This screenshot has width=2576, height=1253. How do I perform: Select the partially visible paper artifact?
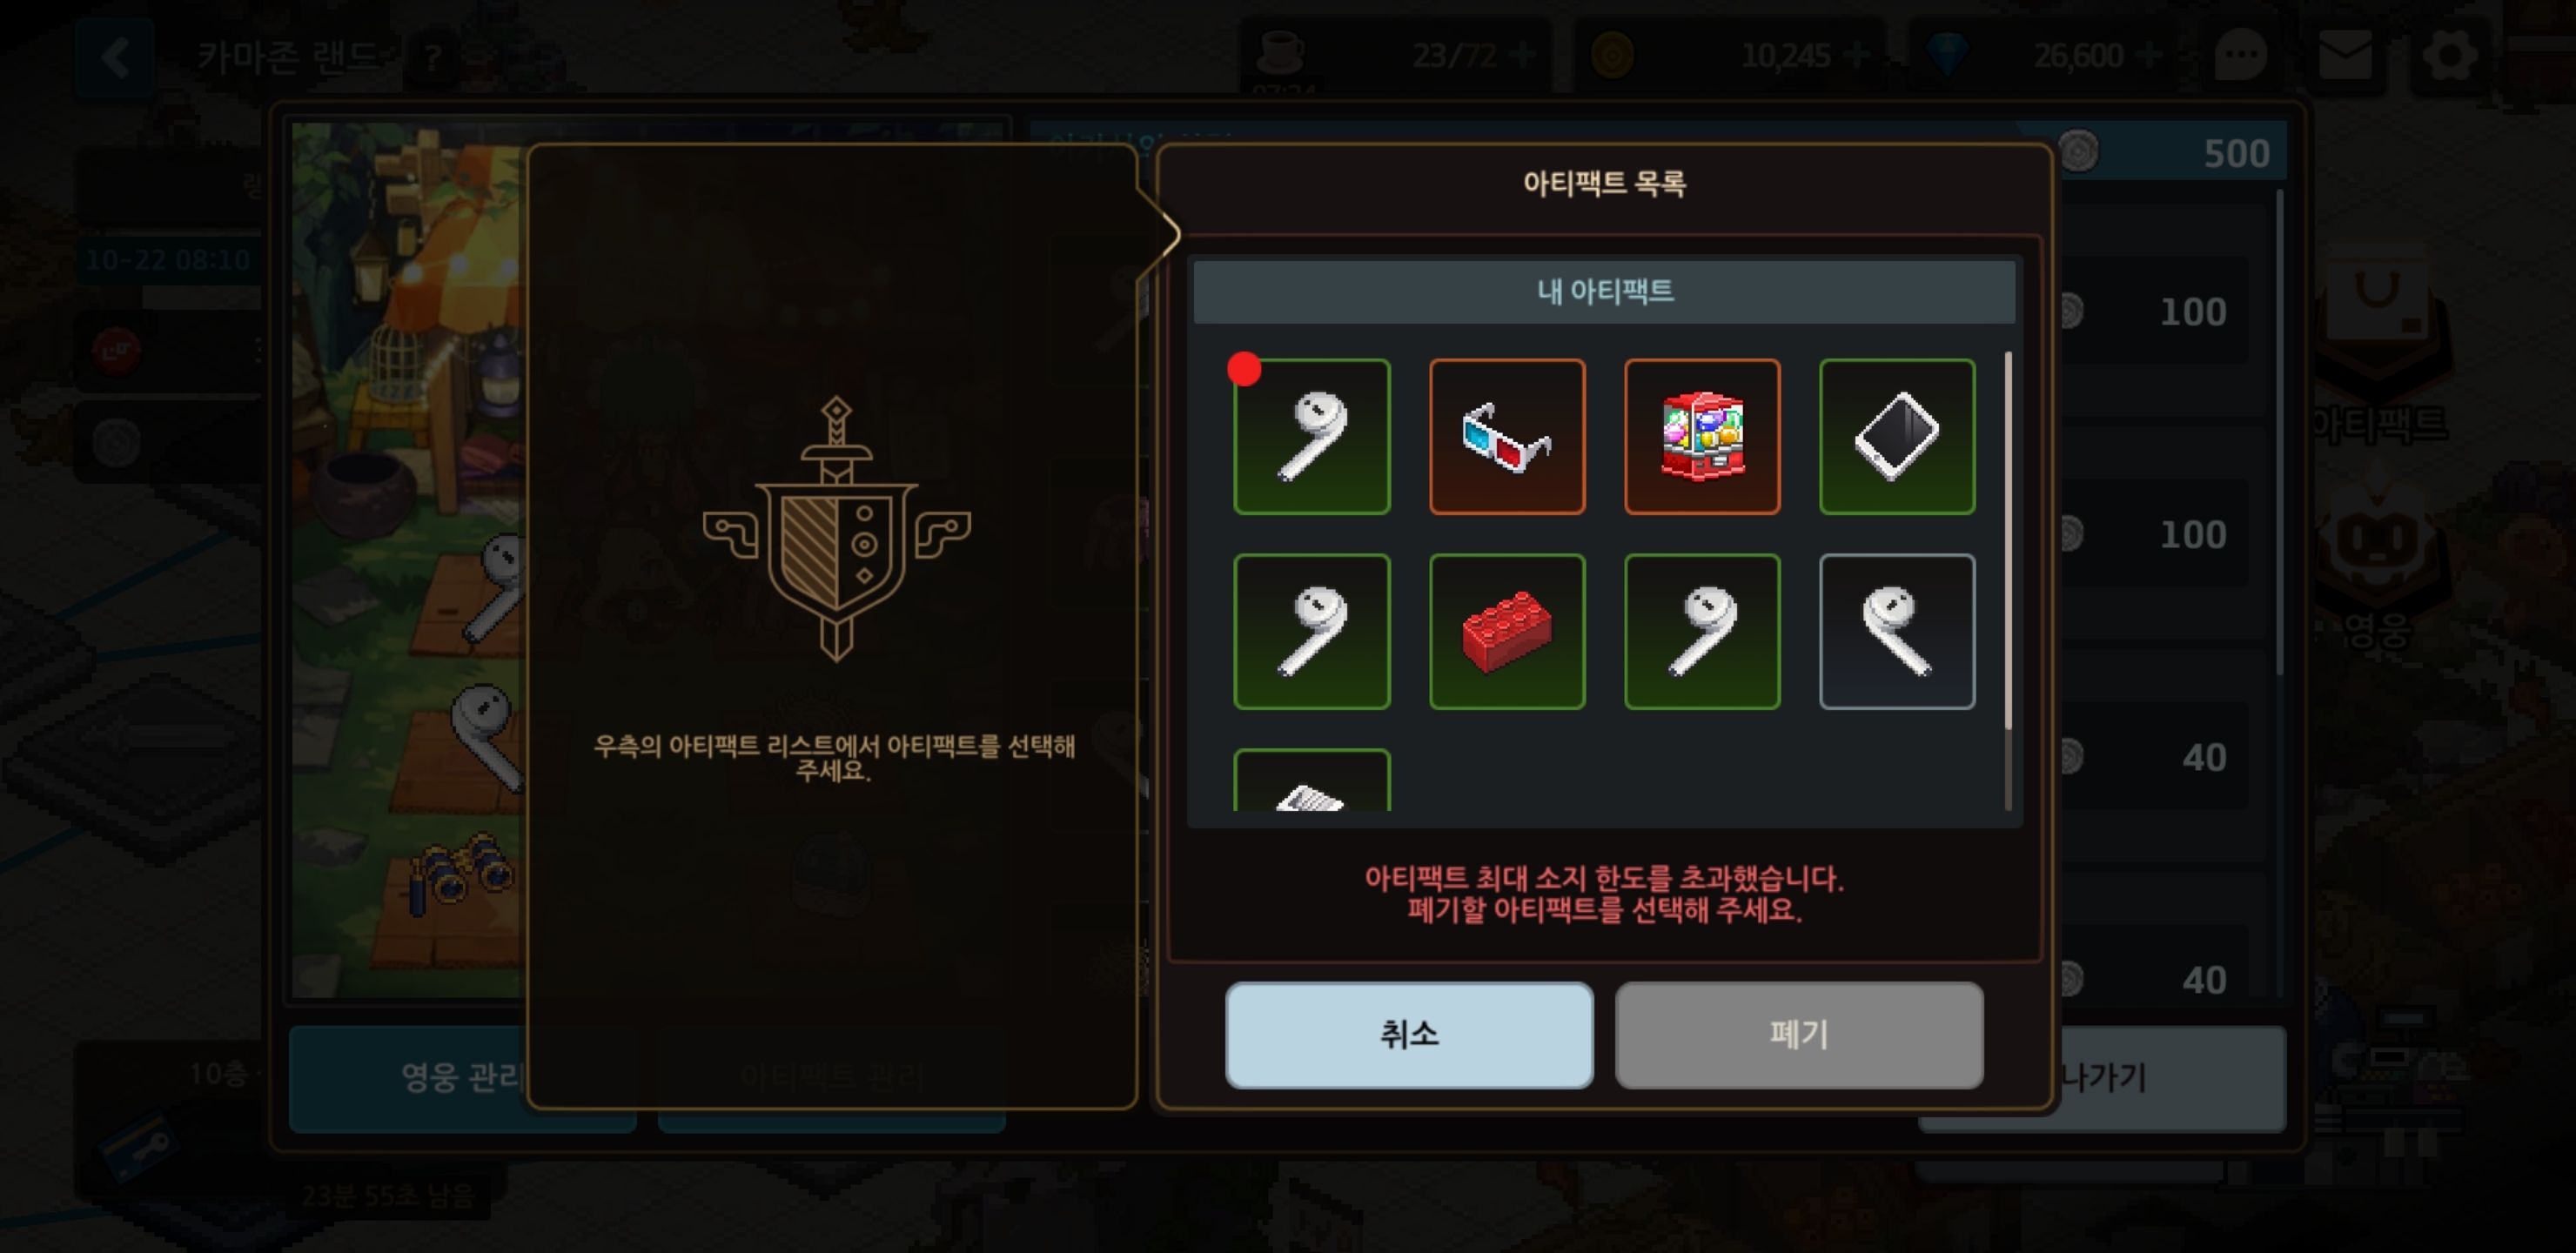click(x=1311, y=780)
